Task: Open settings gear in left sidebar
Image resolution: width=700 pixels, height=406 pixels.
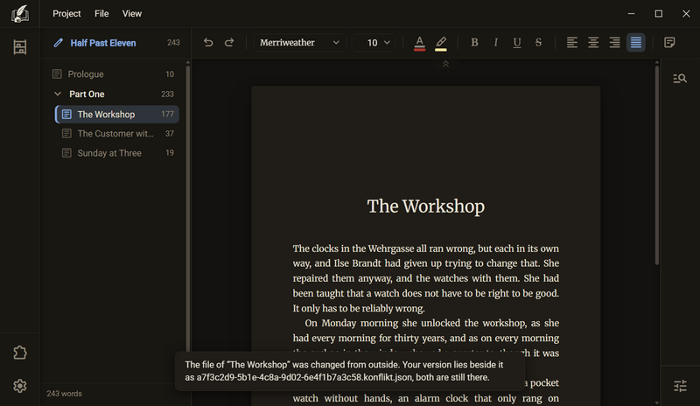Action: point(19,386)
